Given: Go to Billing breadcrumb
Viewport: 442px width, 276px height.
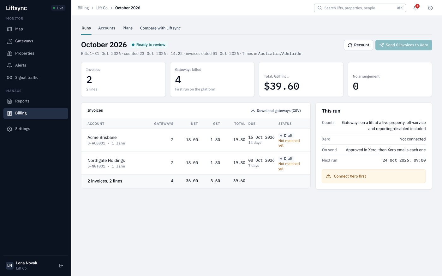Looking at the screenshot, I should tap(83, 8).
